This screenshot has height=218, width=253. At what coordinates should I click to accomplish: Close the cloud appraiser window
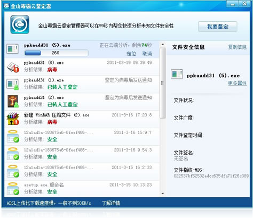pos(244,4)
